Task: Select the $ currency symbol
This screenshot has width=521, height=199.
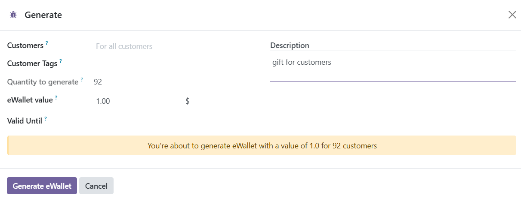Action: [188, 101]
